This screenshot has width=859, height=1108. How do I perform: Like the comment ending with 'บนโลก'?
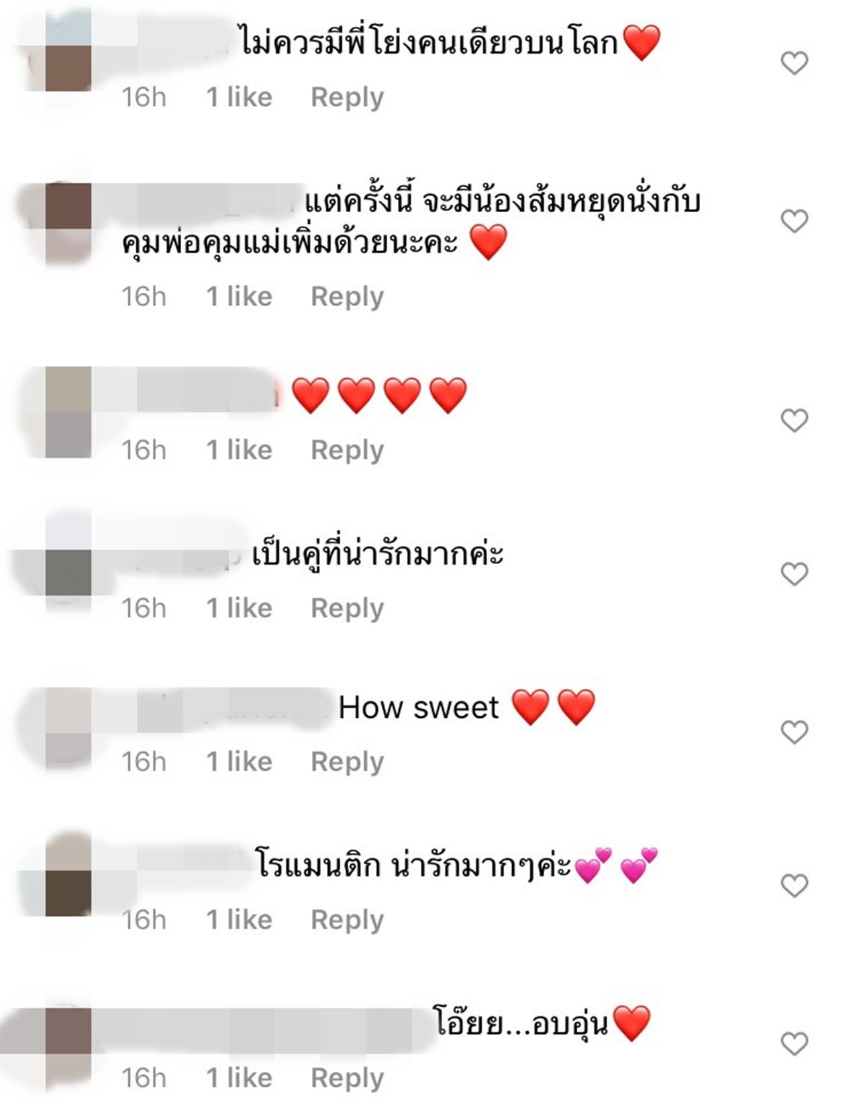pyautogui.click(x=795, y=63)
